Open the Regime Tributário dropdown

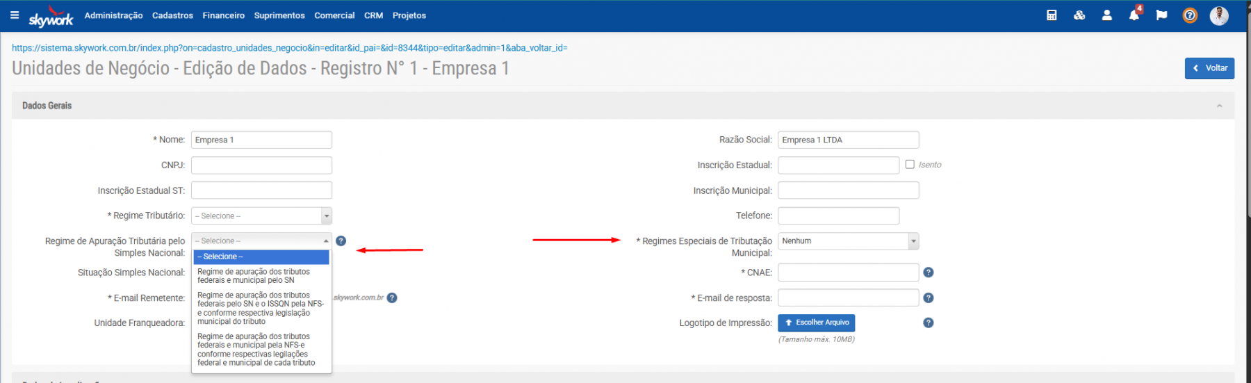coord(261,216)
